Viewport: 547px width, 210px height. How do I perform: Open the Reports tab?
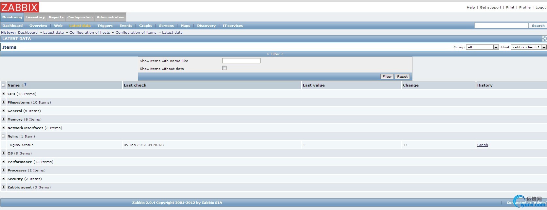click(56, 17)
